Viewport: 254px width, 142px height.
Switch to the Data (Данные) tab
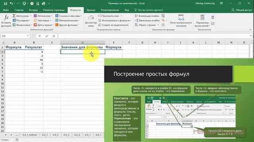(91, 10)
